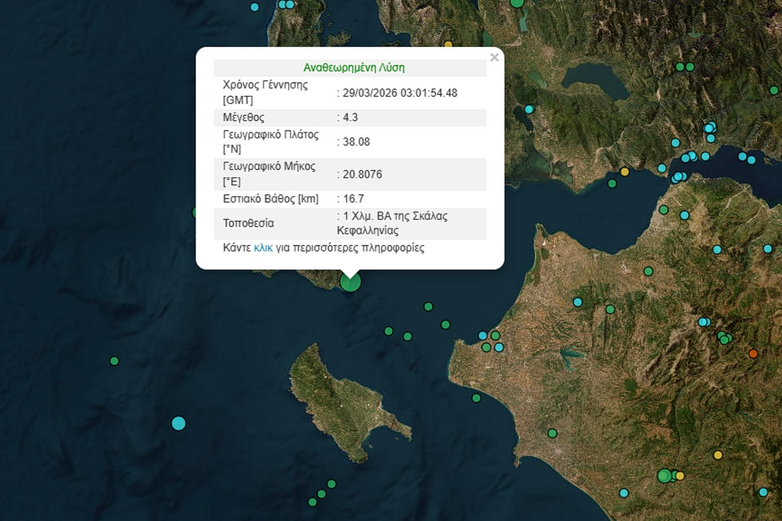782x521 pixels.
Task: Click northernmost of three green markers below Zakynthos
Action: (331, 484)
